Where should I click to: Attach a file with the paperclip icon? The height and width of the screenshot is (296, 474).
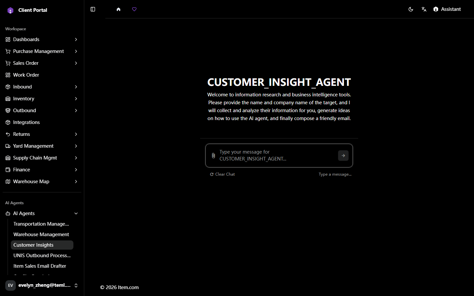(213, 156)
